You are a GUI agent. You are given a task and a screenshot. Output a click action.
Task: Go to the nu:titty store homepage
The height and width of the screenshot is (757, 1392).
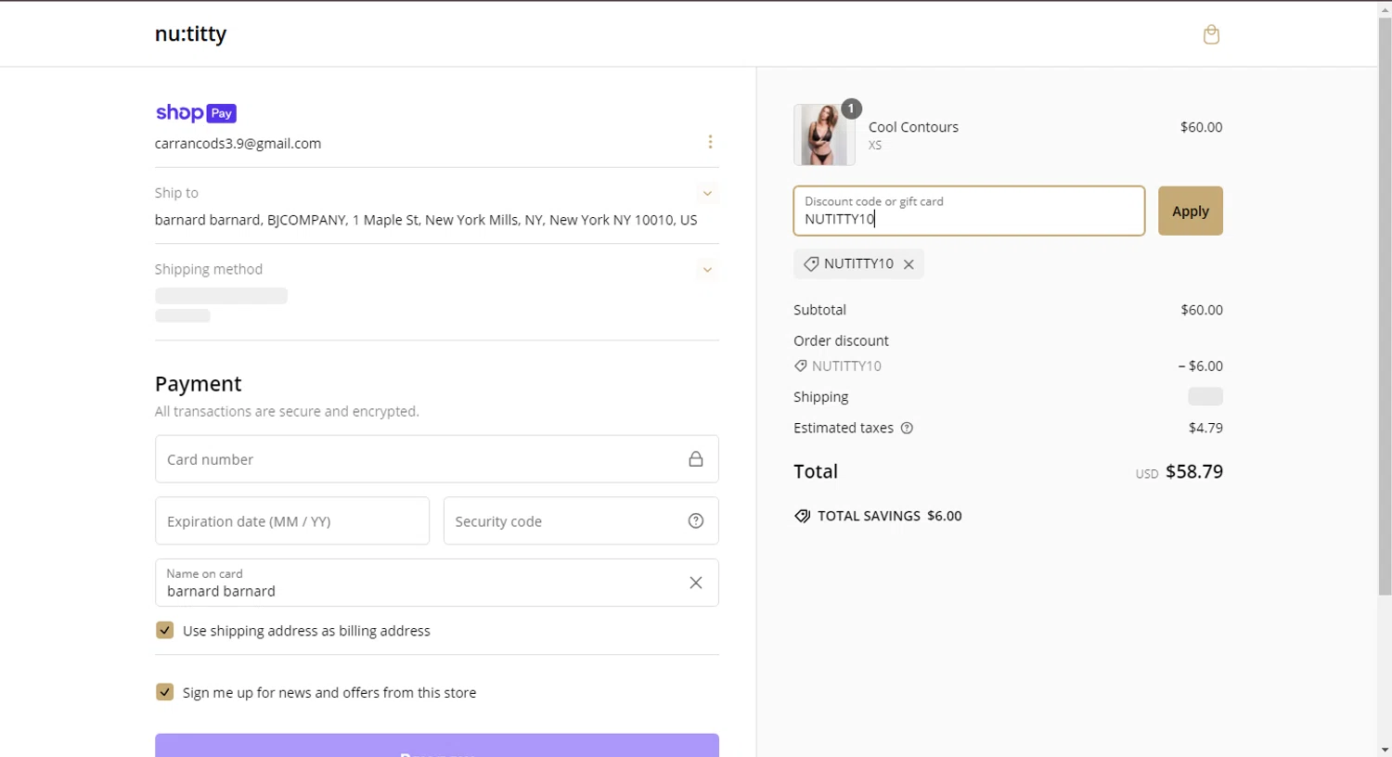[190, 34]
